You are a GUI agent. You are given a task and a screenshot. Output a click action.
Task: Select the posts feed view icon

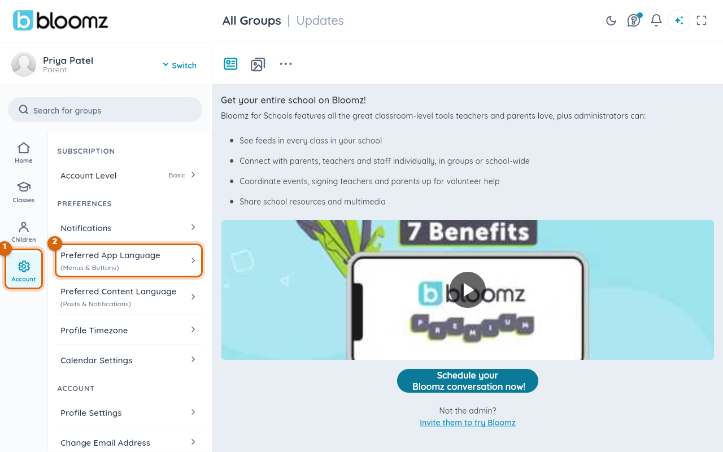pyautogui.click(x=230, y=64)
